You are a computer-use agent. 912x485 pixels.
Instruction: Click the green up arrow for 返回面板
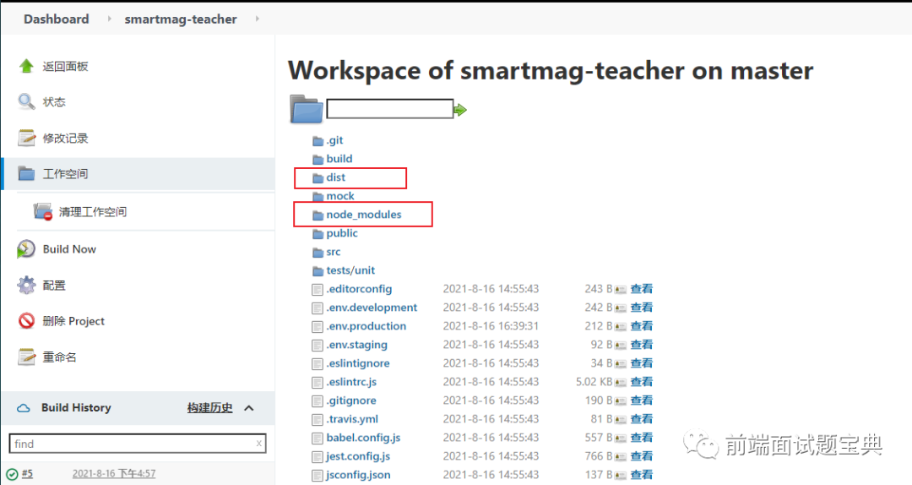pyautogui.click(x=26, y=67)
